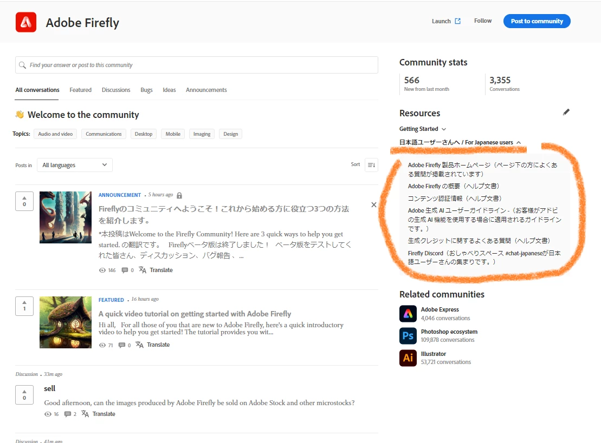Open the All languages dropdown

click(75, 165)
